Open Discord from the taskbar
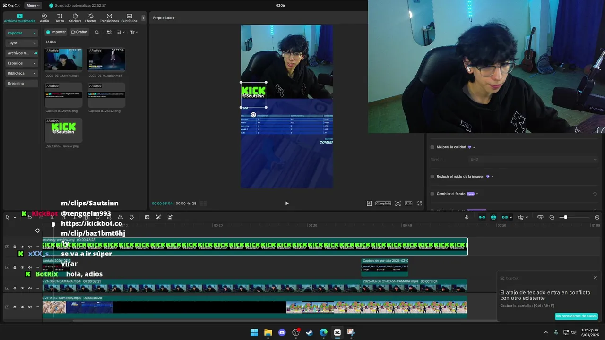Viewport: 605px width, 340px height. pos(282,332)
